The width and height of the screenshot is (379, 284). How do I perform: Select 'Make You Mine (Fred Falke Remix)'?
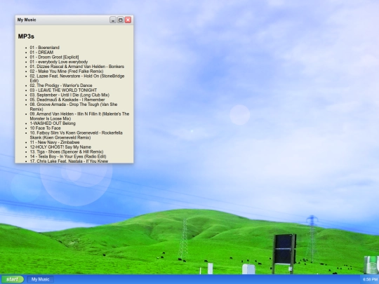coord(67,72)
